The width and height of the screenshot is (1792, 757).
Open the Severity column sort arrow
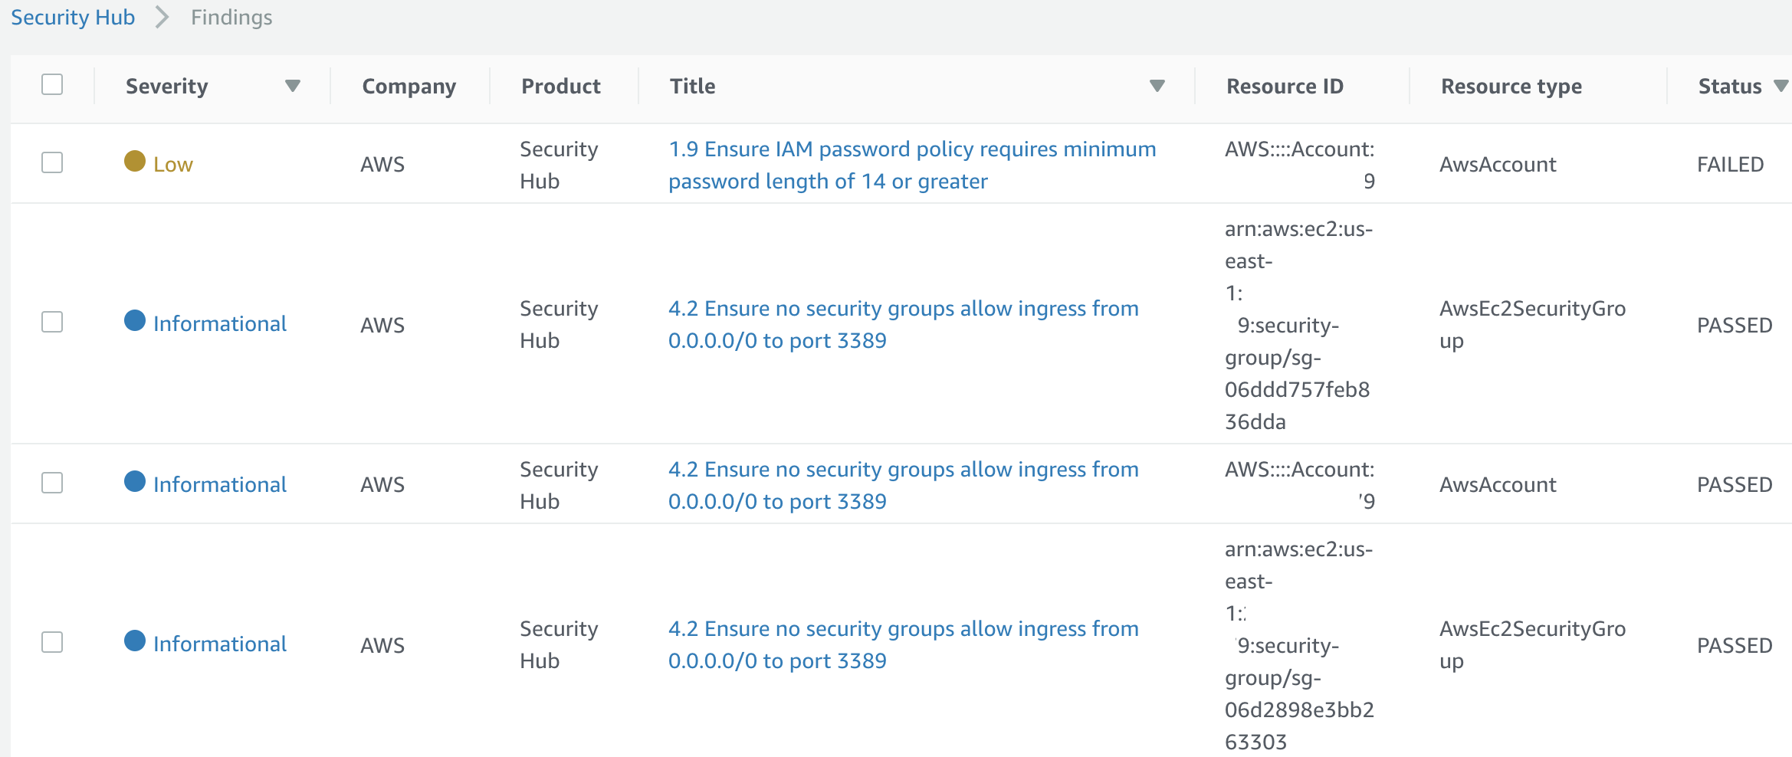[x=292, y=86]
